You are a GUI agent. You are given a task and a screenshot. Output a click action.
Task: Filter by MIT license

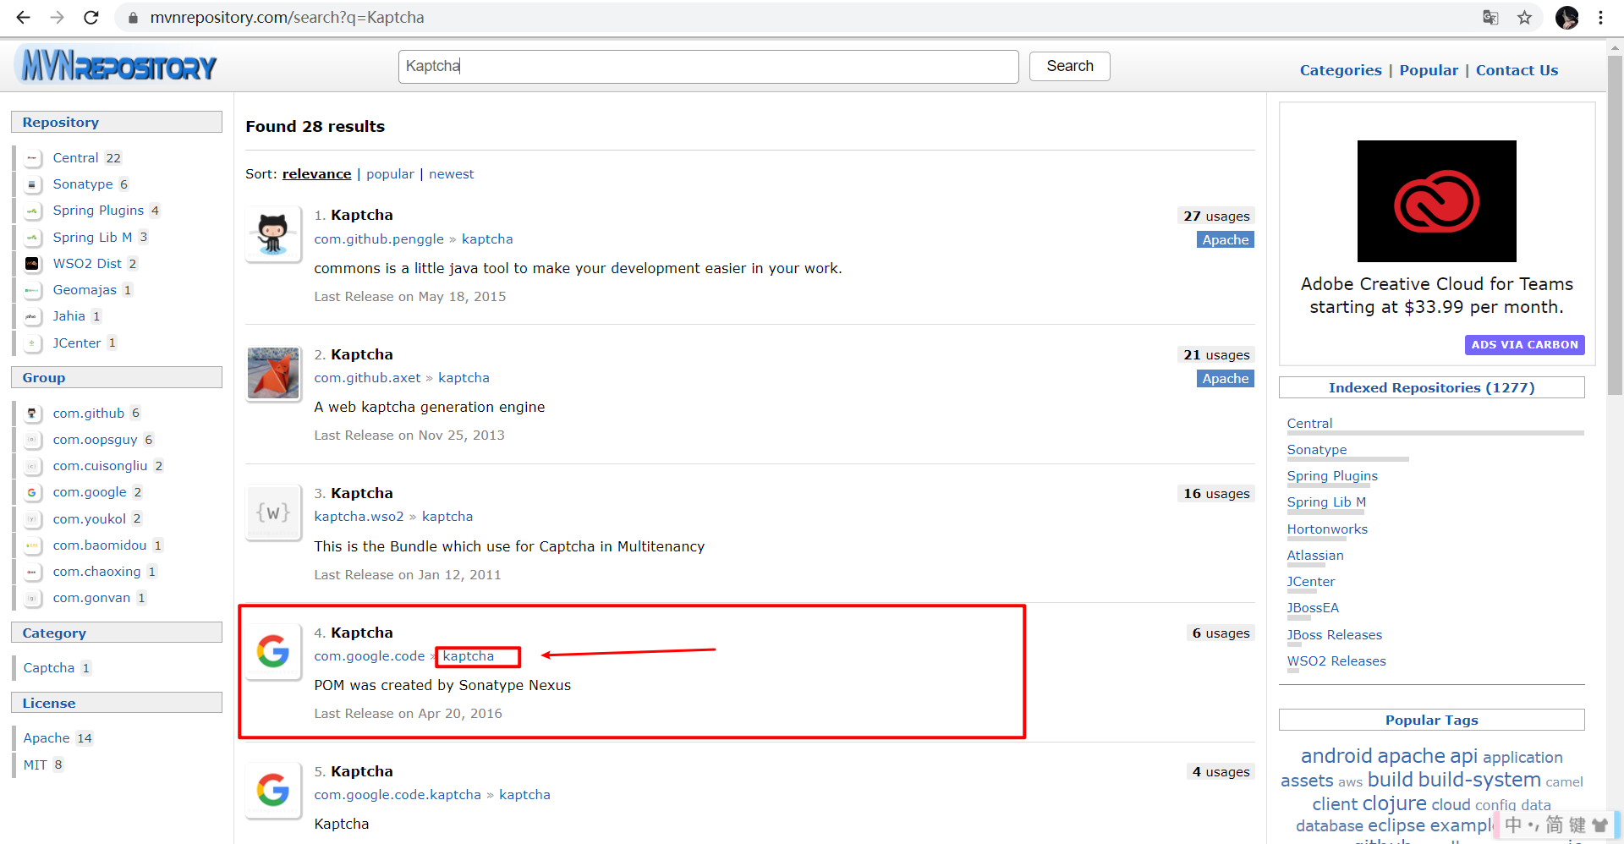[x=35, y=765]
